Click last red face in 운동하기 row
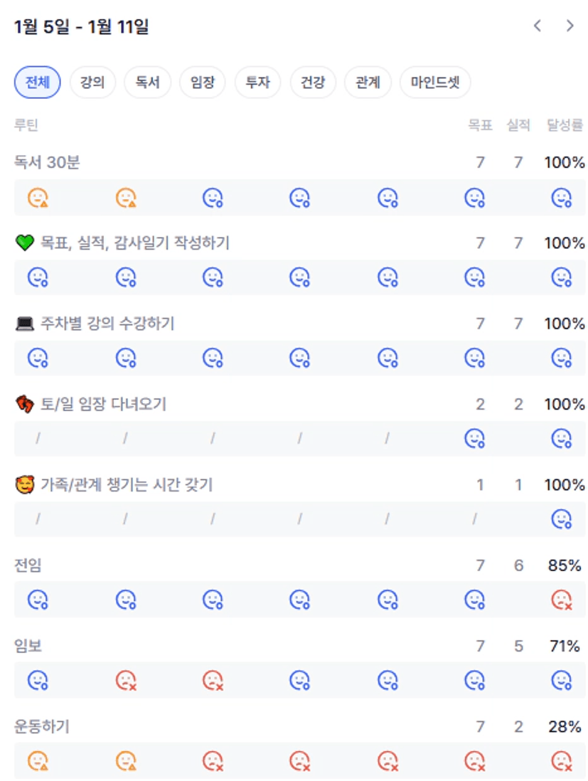Screen dimensions: 588x781 562,761
